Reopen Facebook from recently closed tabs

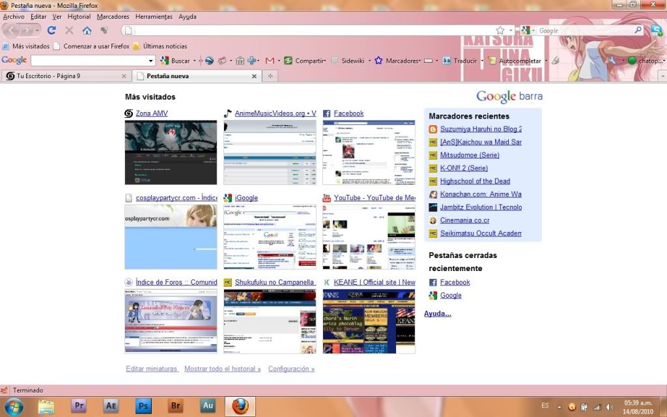point(455,282)
